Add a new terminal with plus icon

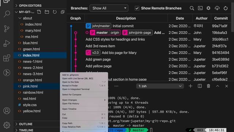[190, 86]
